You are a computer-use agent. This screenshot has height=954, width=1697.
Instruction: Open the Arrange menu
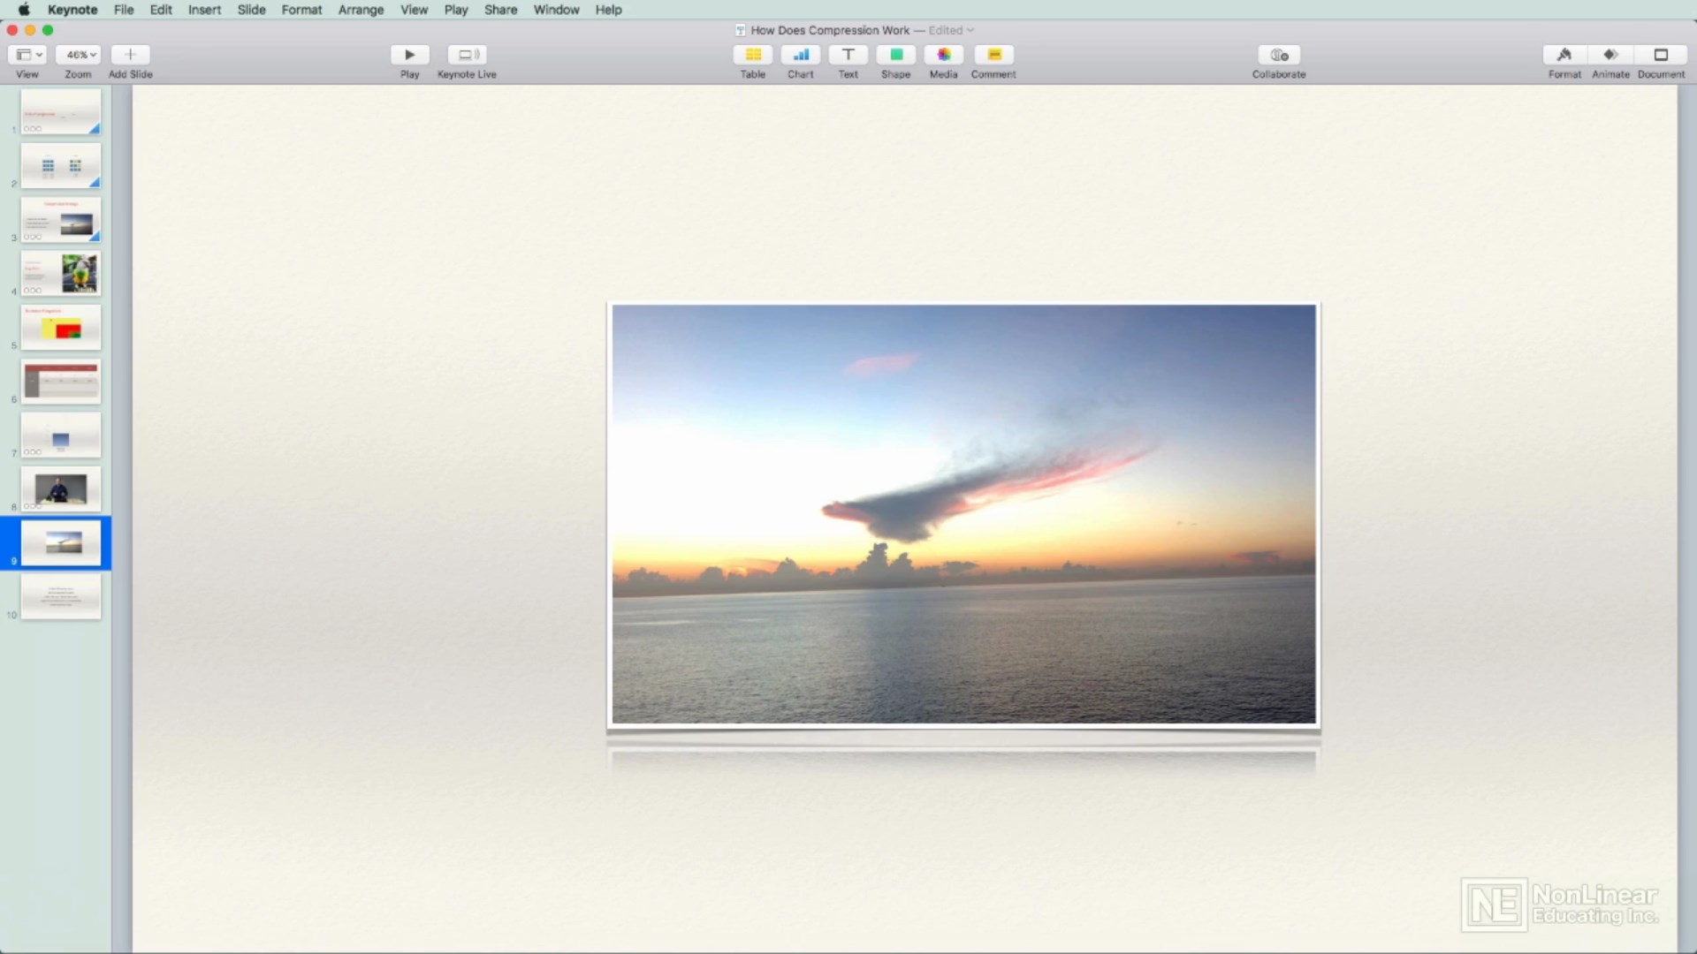pos(361,10)
